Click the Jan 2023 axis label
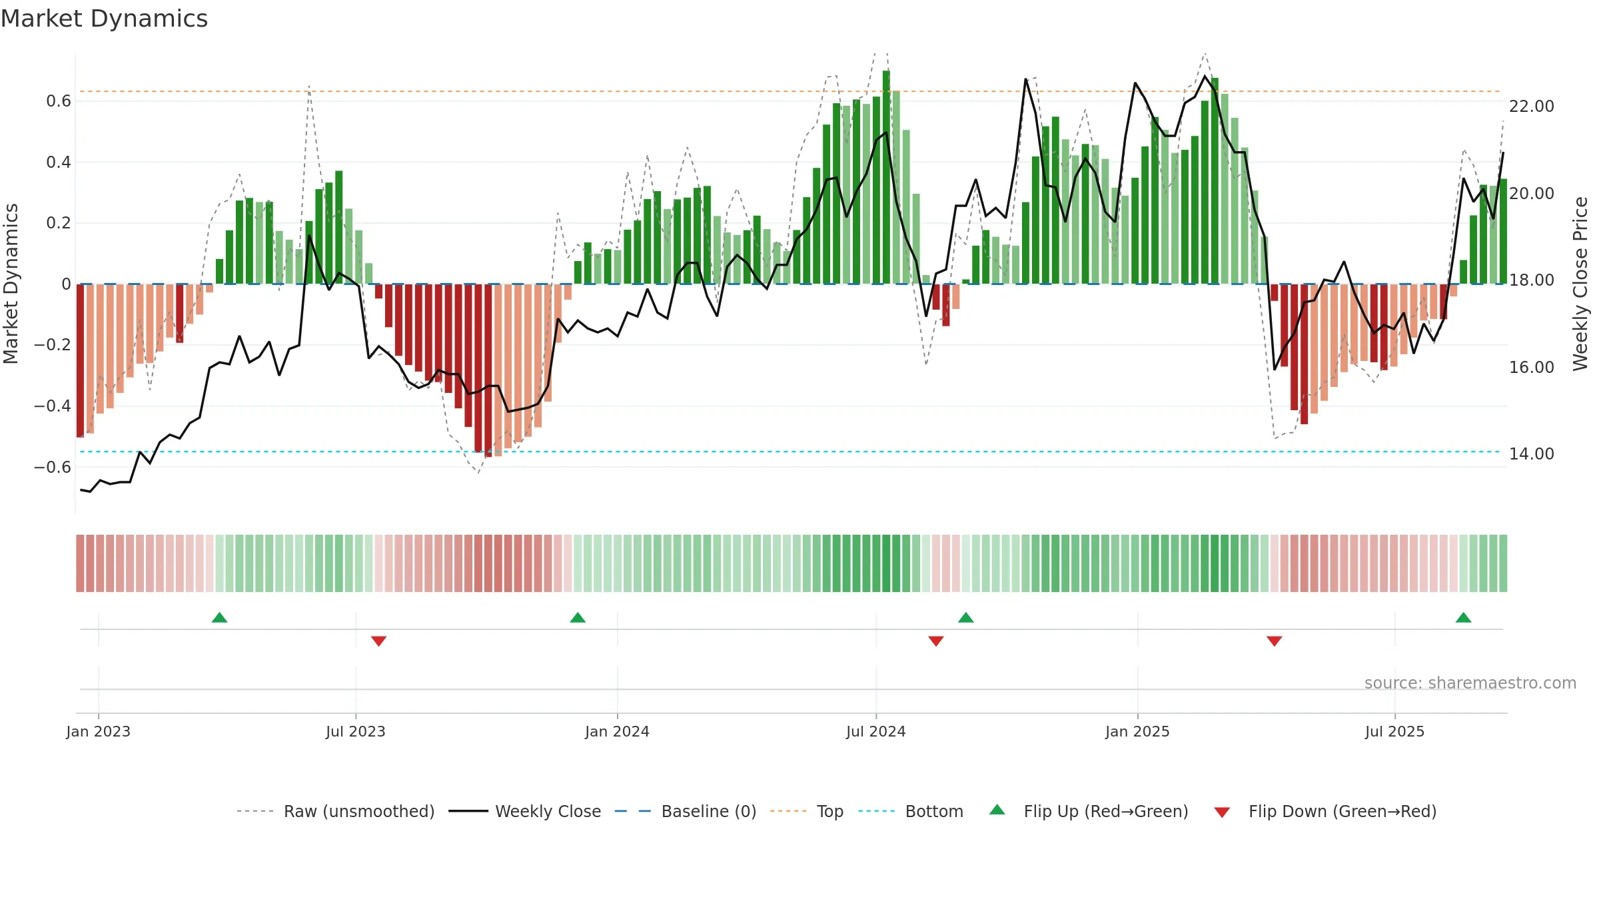Image resolution: width=1599 pixels, height=899 pixels. click(x=99, y=731)
